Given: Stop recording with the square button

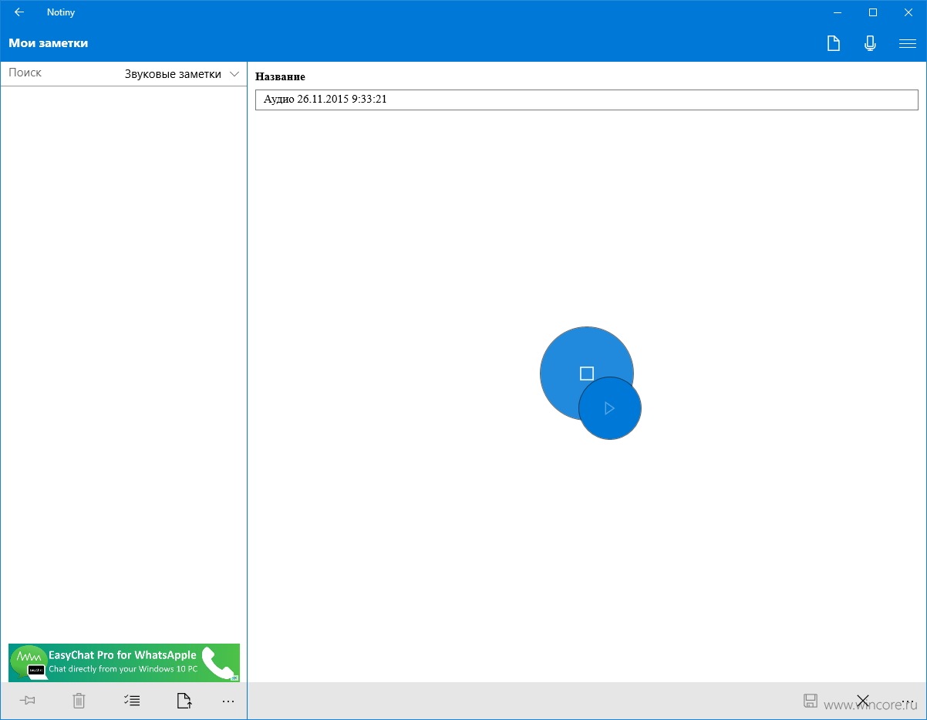Looking at the screenshot, I should point(587,374).
